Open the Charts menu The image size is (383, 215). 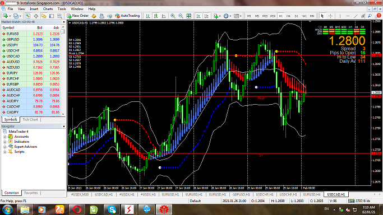48,9
